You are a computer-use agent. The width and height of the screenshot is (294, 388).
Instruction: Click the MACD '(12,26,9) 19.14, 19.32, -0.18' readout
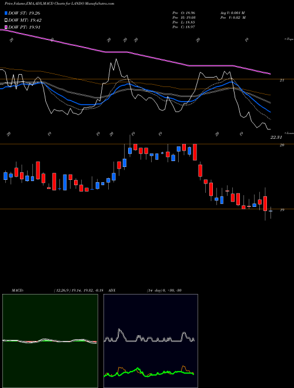point(78,290)
